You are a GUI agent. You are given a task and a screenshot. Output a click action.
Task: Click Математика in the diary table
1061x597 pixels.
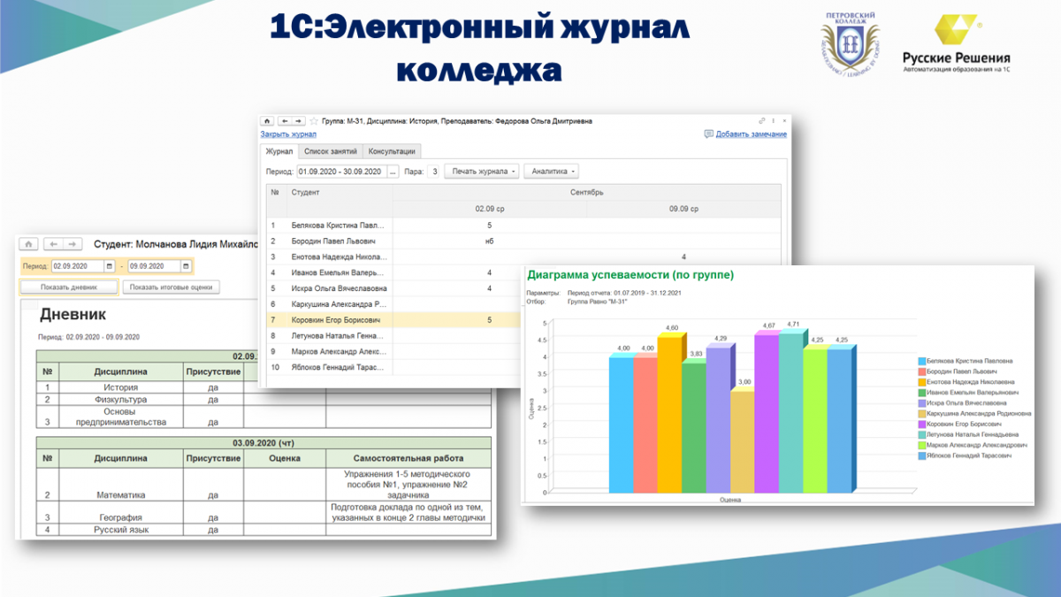120,495
